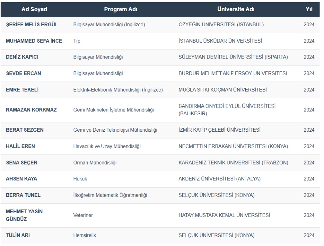Click Havacılık ve Uzay Mühendisliği program
This screenshot has width=324, height=246.
107,146
